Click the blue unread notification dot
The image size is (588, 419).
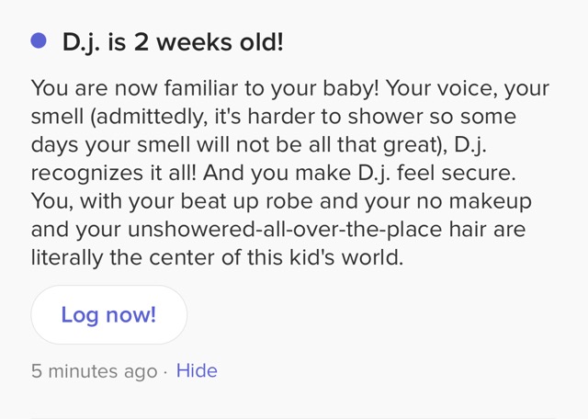[39, 40]
